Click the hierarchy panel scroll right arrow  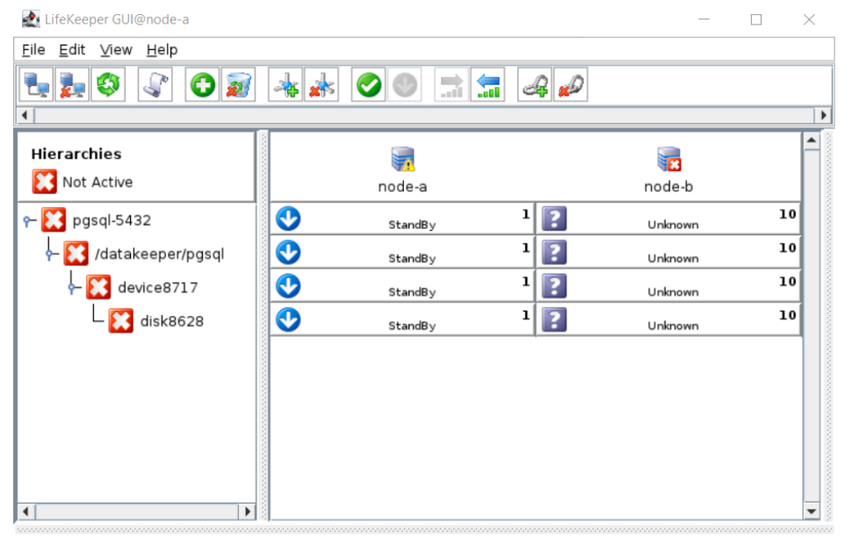[248, 511]
